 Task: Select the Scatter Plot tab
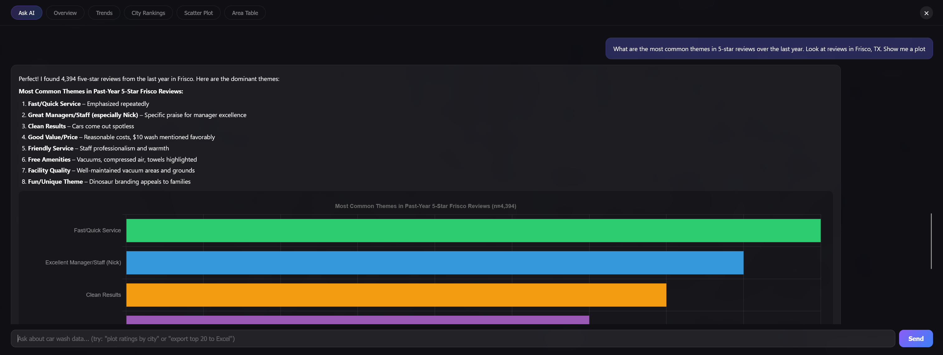(198, 13)
